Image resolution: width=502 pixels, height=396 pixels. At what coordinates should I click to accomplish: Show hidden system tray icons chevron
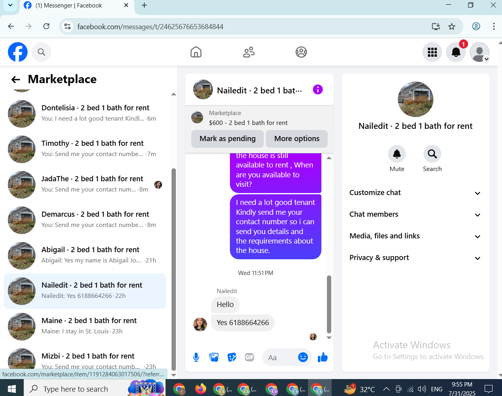tap(386, 389)
